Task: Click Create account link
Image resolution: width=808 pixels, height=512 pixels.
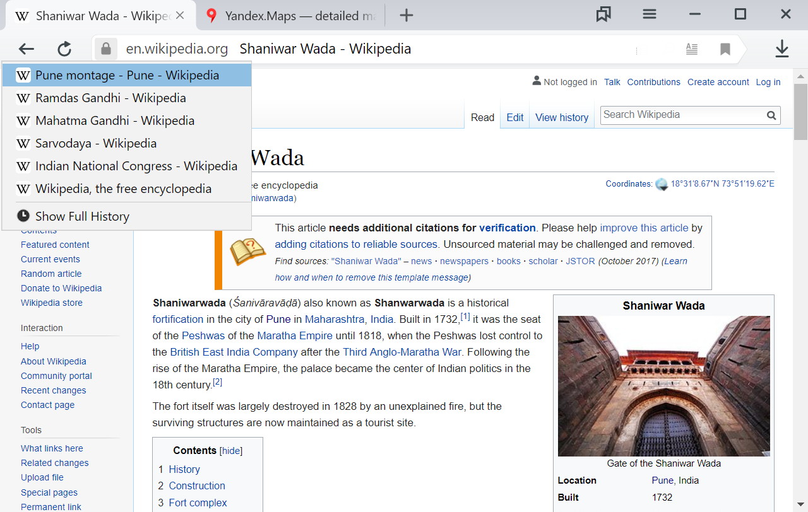Action: [x=718, y=82]
